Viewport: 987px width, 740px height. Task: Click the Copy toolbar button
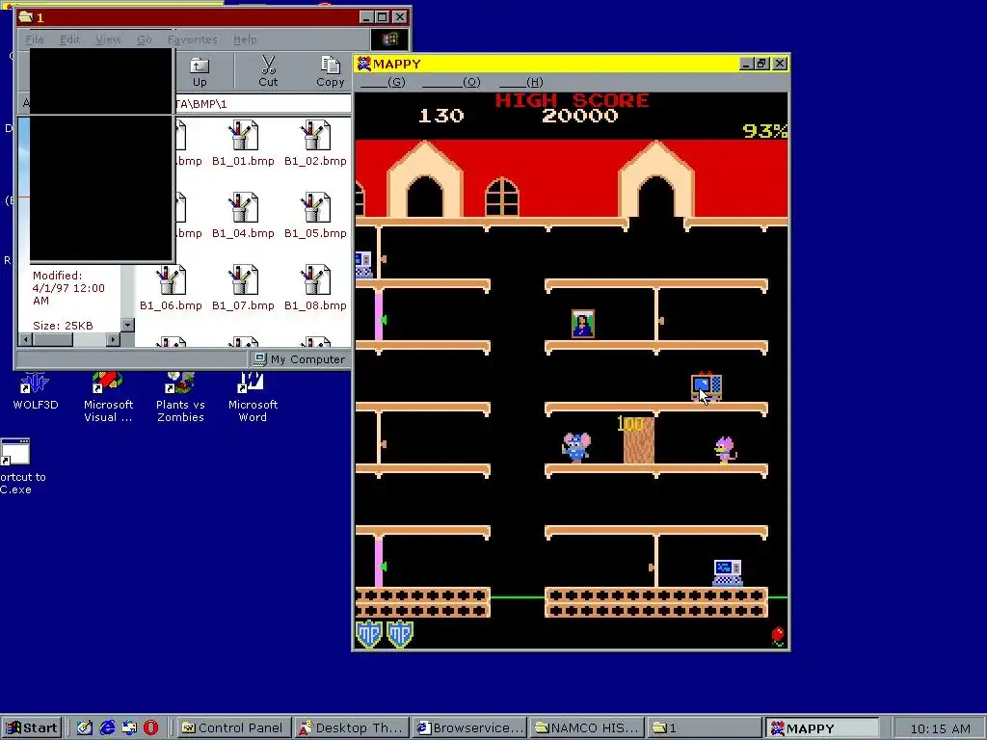(330, 71)
